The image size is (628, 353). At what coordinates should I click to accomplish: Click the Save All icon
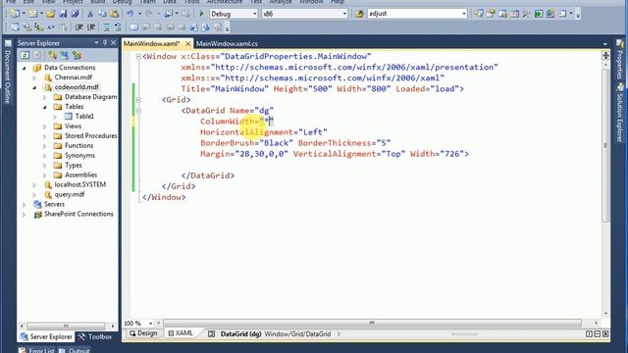[75, 14]
